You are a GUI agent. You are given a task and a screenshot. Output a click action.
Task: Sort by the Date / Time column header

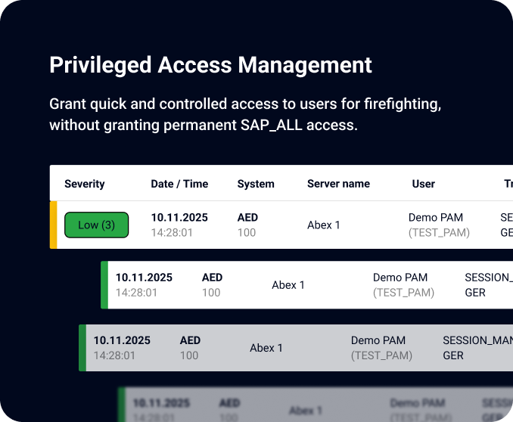coord(179,184)
